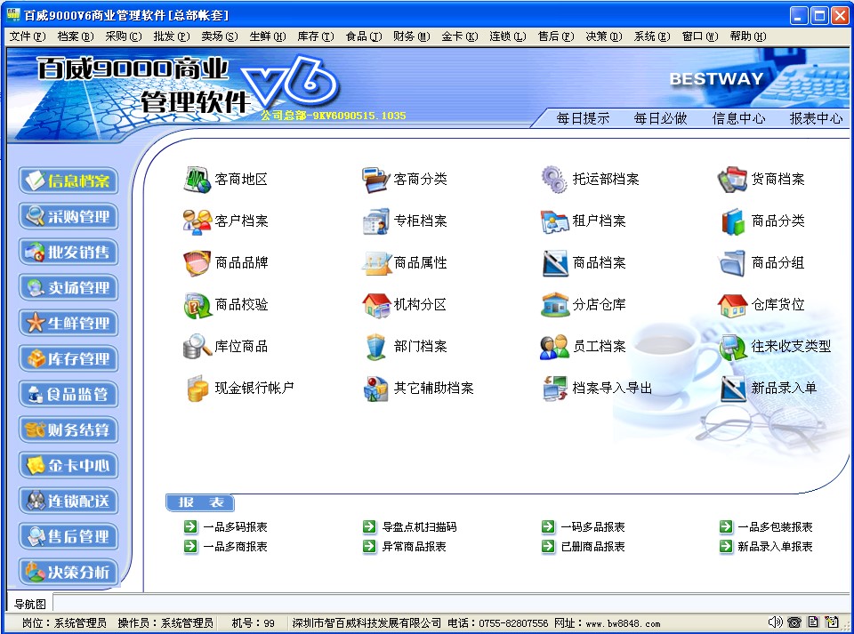854x634 pixels.
Task: Open 商品档案 icon
Action: (x=554, y=263)
